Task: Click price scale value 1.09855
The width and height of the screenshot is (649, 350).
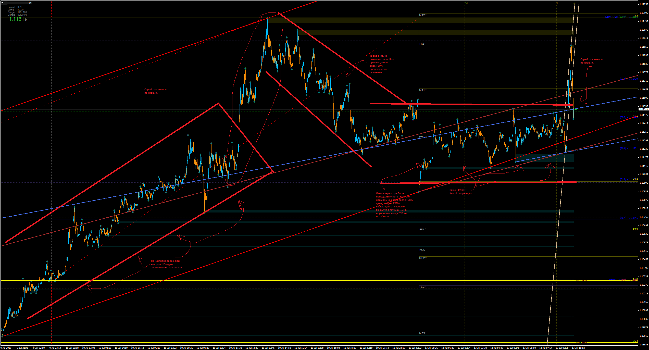Action: [x=644, y=344]
